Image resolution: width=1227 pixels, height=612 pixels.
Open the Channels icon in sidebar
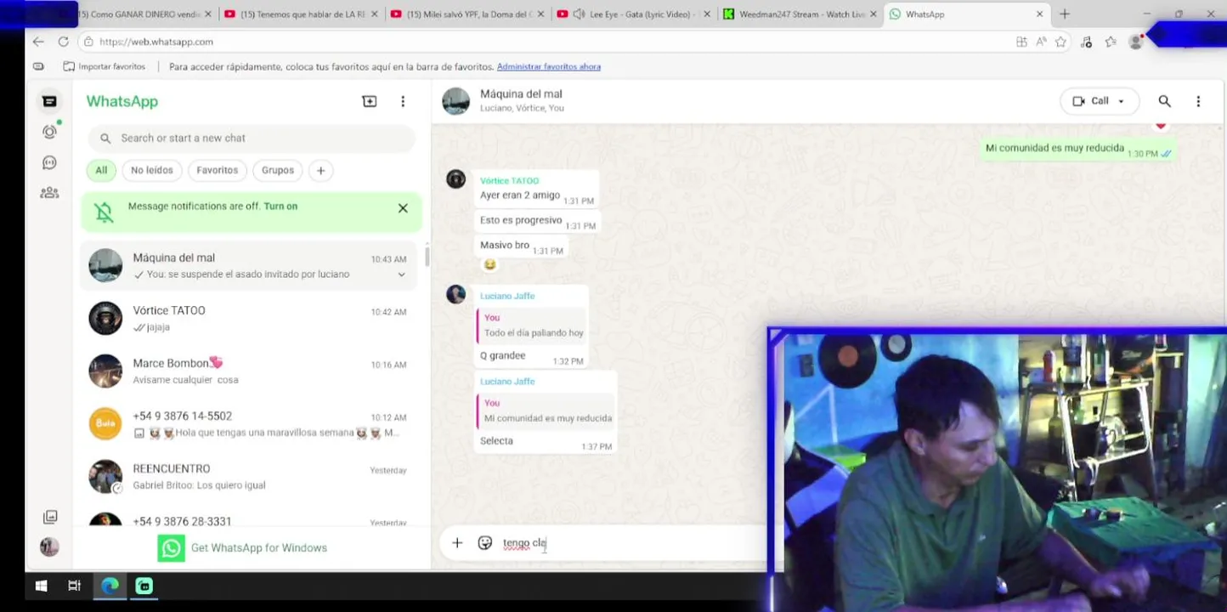49,162
